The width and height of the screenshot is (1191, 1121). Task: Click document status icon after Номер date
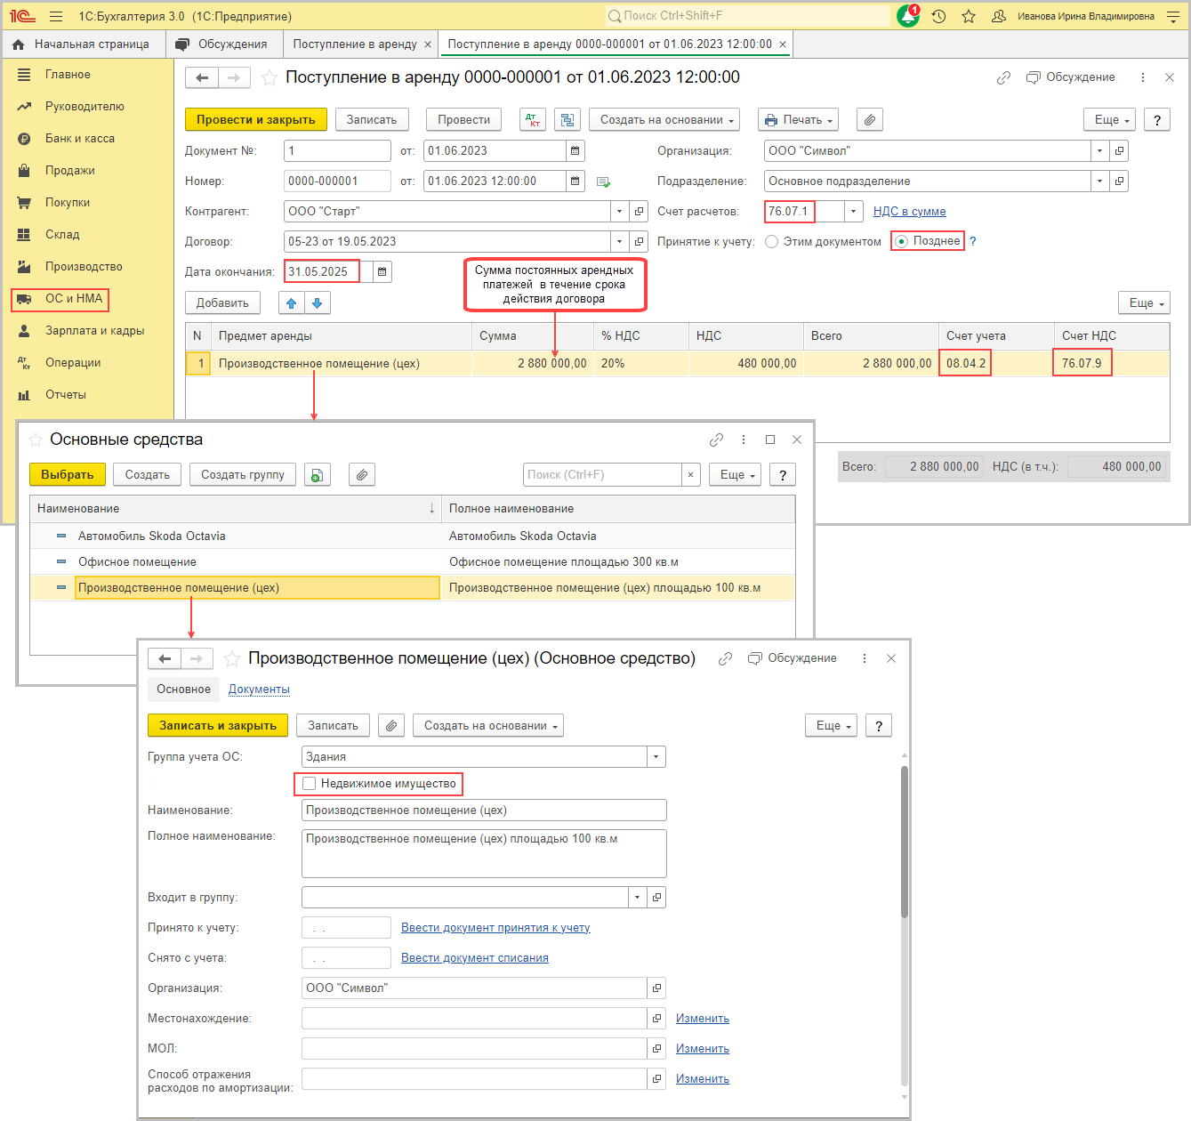[x=603, y=182]
